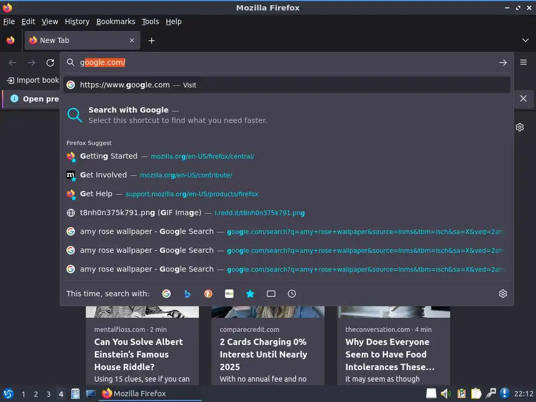This screenshot has height=402, width=536.
Task: Click the mentalfloss.com article thumbnail
Action: click(x=142, y=312)
